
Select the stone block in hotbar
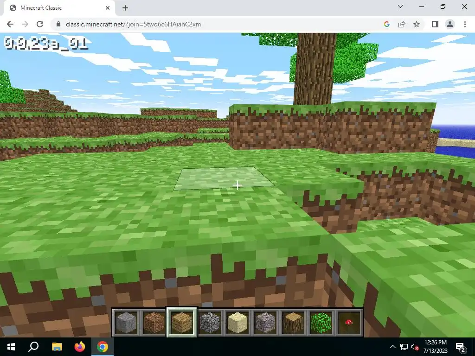tap(126, 323)
